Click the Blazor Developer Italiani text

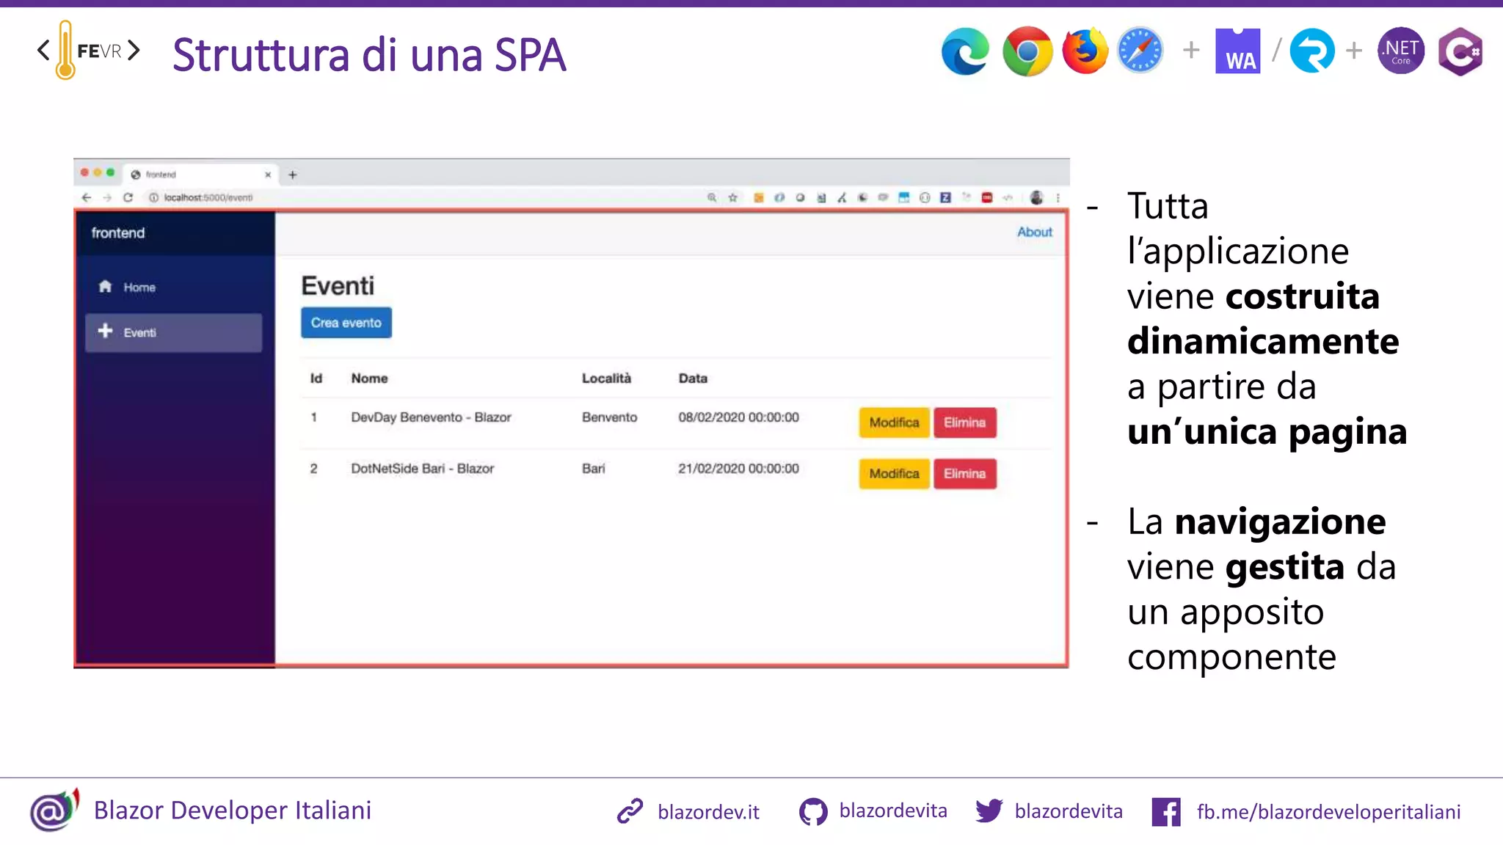click(233, 811)
